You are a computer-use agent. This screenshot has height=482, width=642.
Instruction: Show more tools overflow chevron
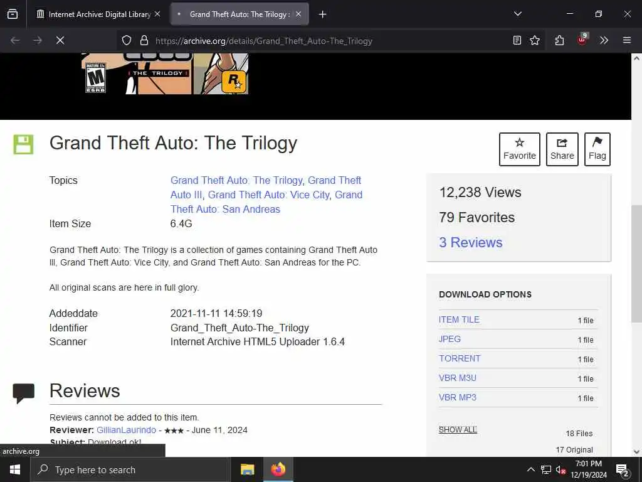604,40
